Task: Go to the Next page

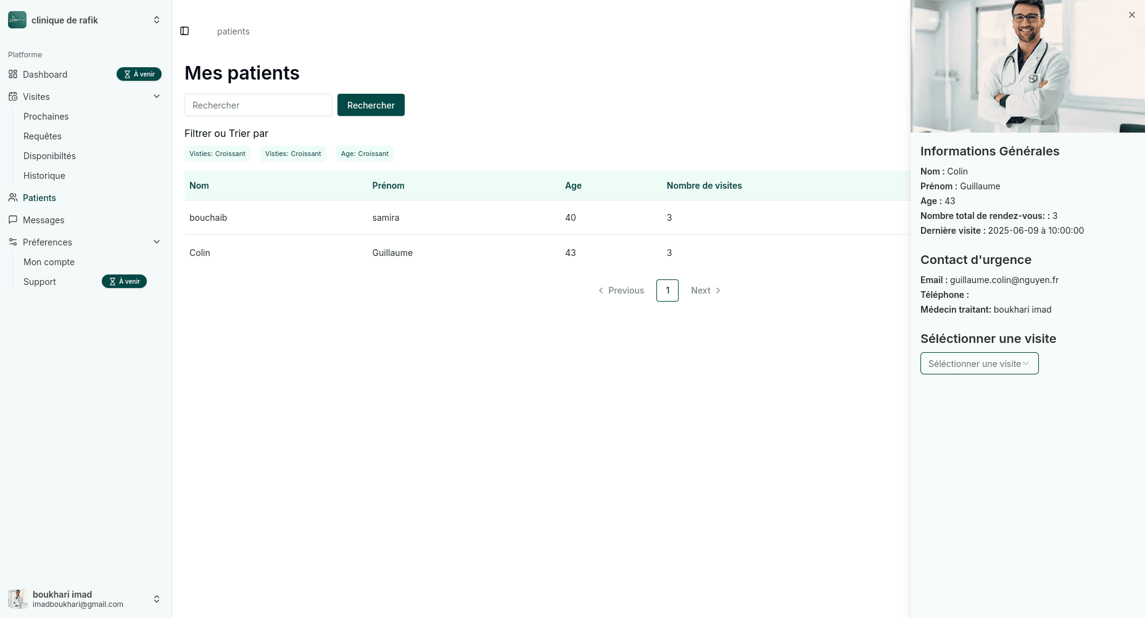Action: coord(705,290)
